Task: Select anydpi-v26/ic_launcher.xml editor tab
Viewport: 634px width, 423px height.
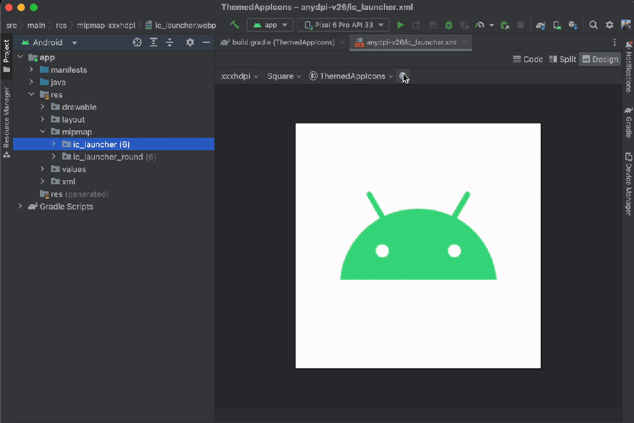Action: [x=411, y=42]
